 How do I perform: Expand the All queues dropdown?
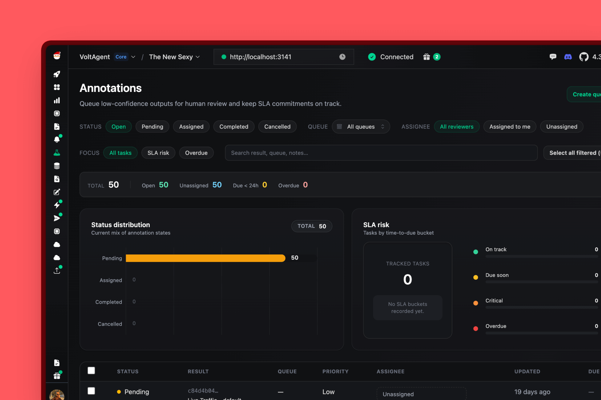pyautogui.click(x=361, y=127)
